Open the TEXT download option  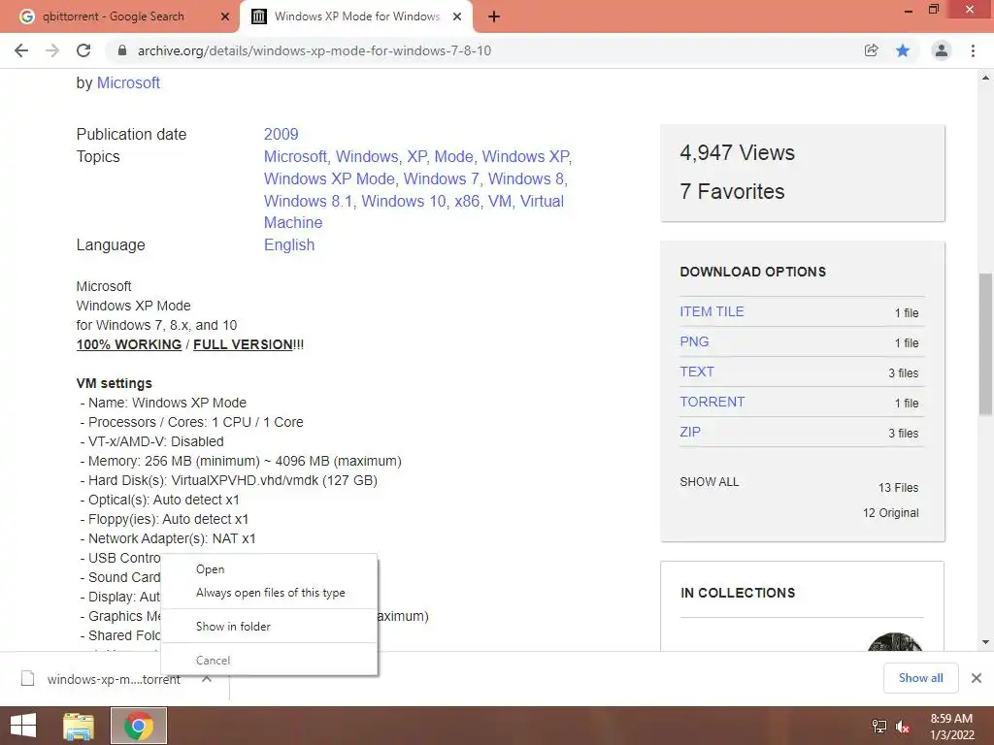click(x=697, y=372)
